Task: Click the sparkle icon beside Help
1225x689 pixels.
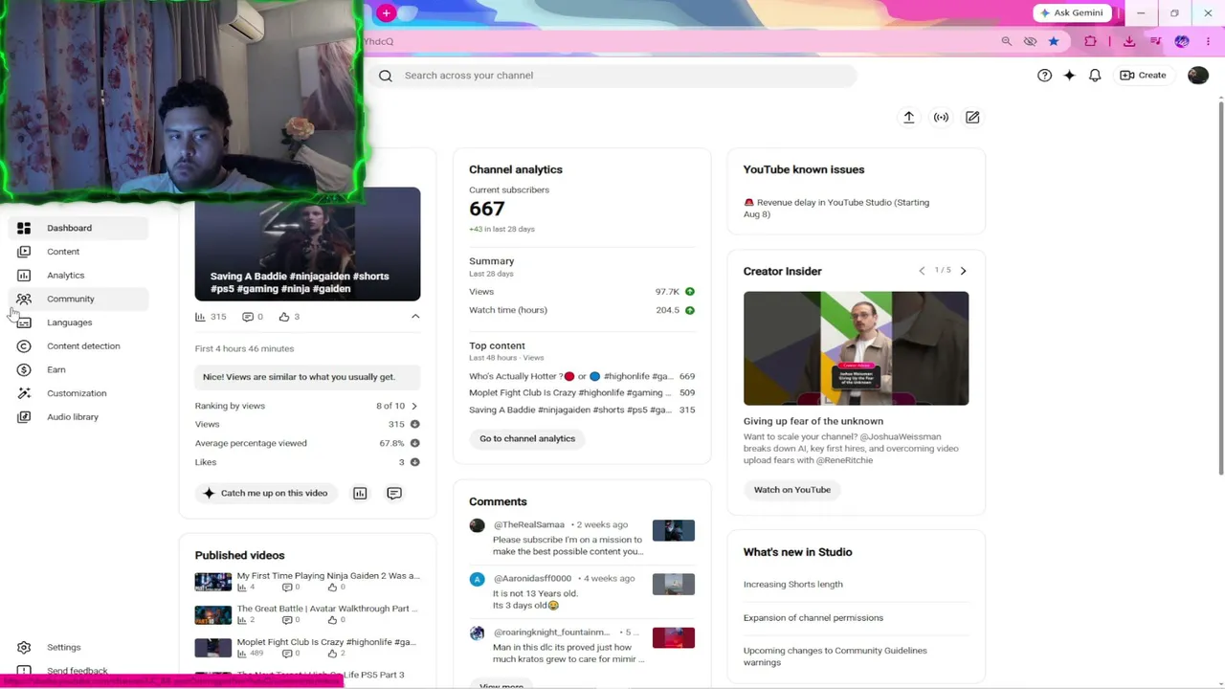Action: tap(1069, 76)
